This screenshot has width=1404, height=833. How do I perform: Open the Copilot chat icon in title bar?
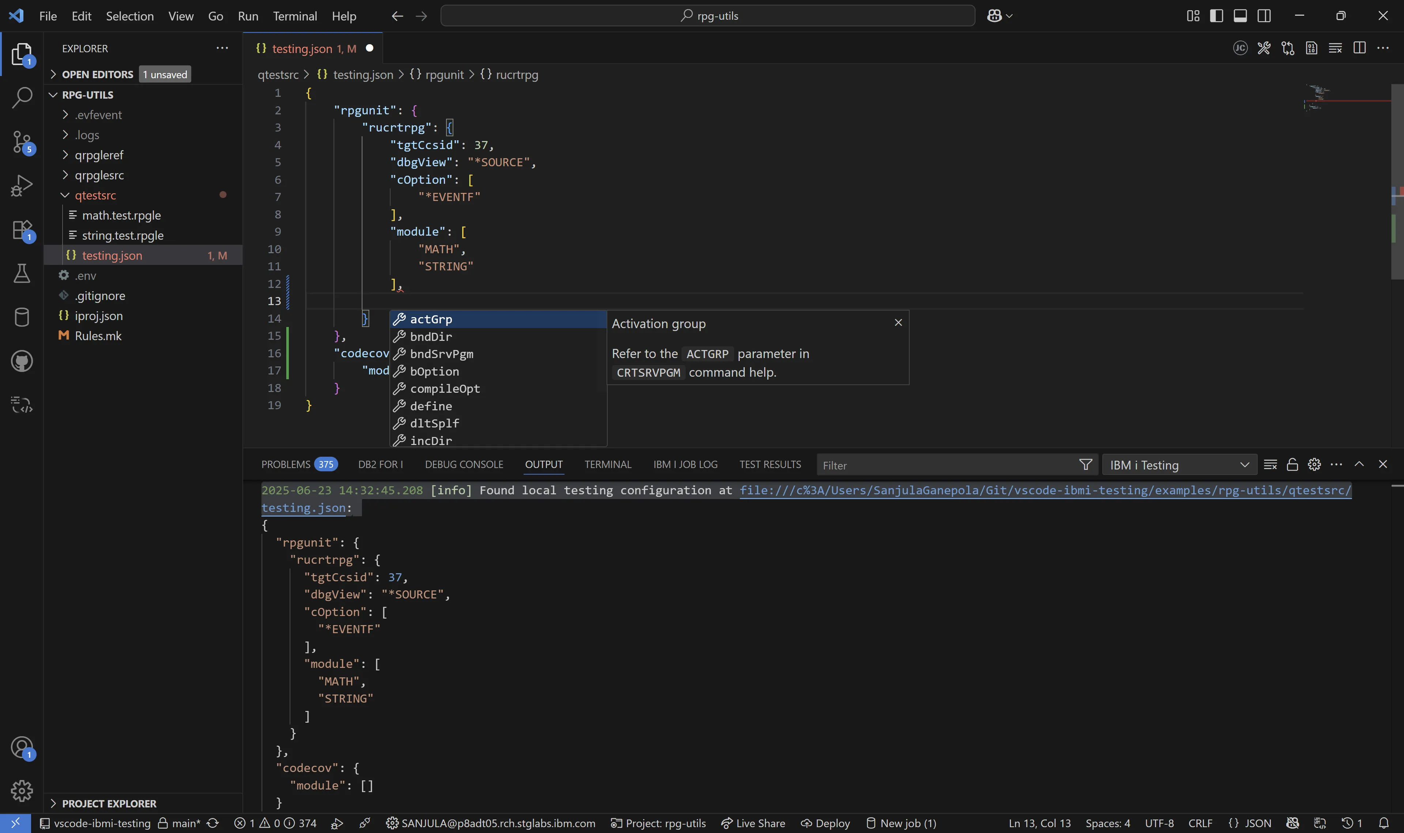(x=994, y=16)
